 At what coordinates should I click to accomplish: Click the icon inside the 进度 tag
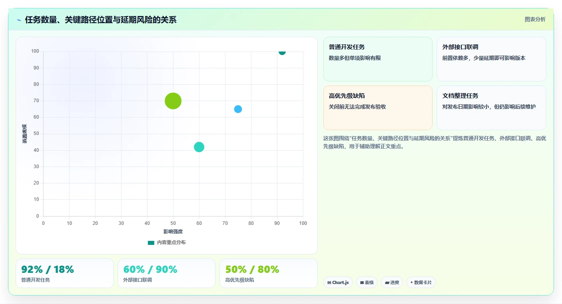387,282
